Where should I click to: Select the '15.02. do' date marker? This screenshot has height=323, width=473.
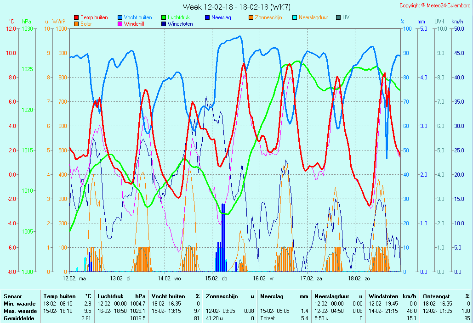pos(216,278)
